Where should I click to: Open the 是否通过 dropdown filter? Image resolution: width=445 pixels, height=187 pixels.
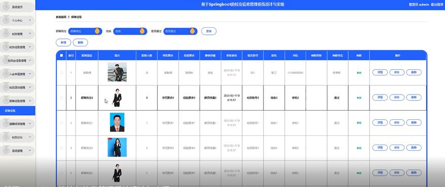click(x=180, y=31)
